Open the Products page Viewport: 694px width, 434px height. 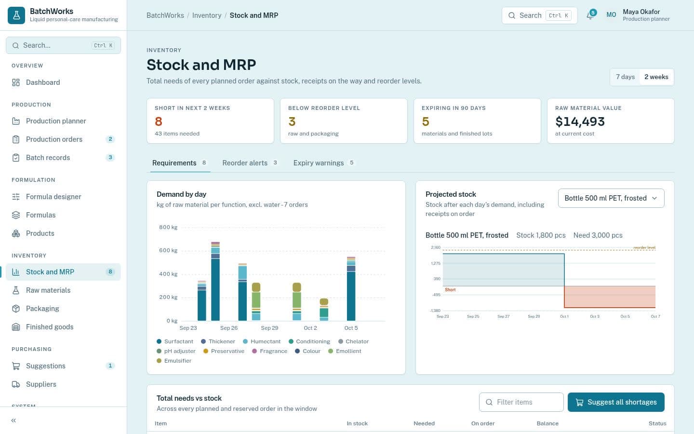63,233
